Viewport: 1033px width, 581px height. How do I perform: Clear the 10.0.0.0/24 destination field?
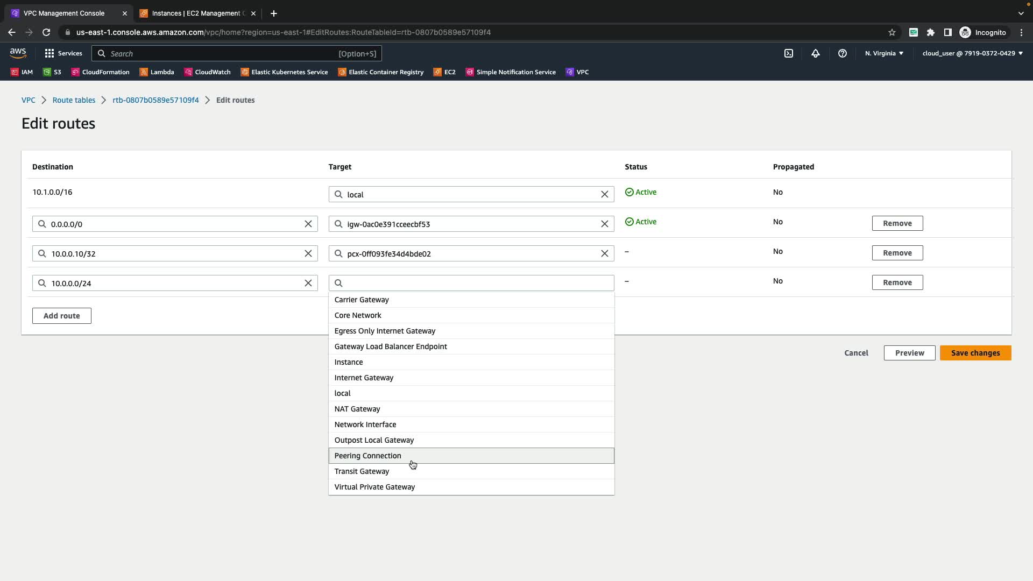[308, 283]
